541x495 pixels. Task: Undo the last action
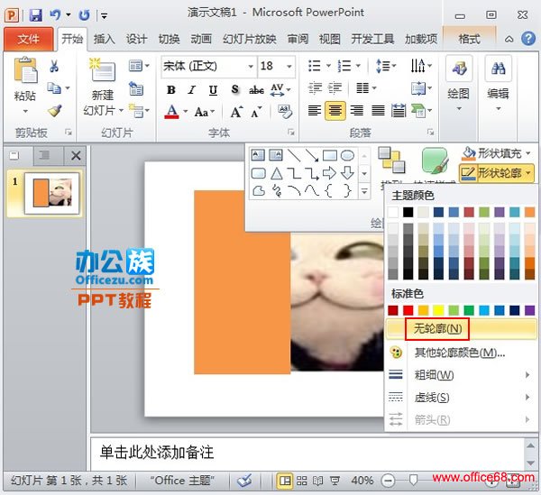coord(55,14)
